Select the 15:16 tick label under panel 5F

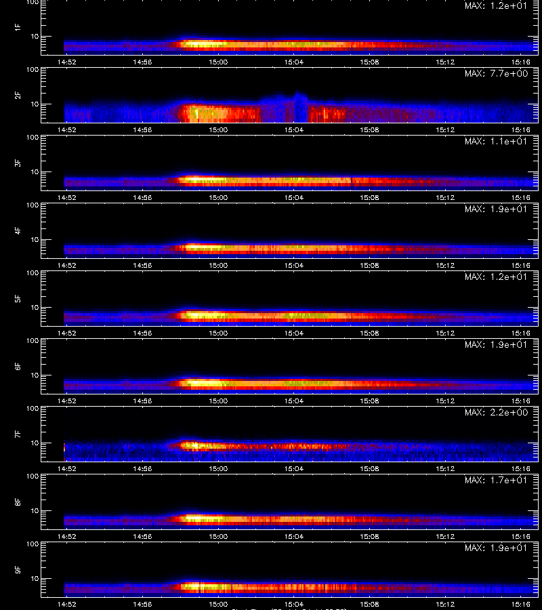(x=520, y=333)
